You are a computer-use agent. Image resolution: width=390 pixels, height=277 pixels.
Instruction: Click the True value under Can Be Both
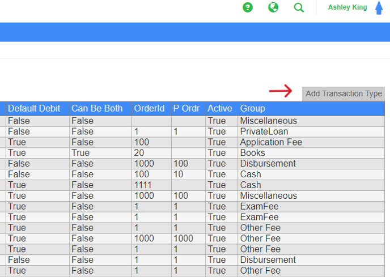(x=80, y=153)
